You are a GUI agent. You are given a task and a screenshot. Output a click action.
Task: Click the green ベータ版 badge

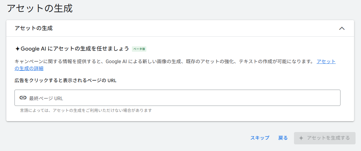(139, 49)
